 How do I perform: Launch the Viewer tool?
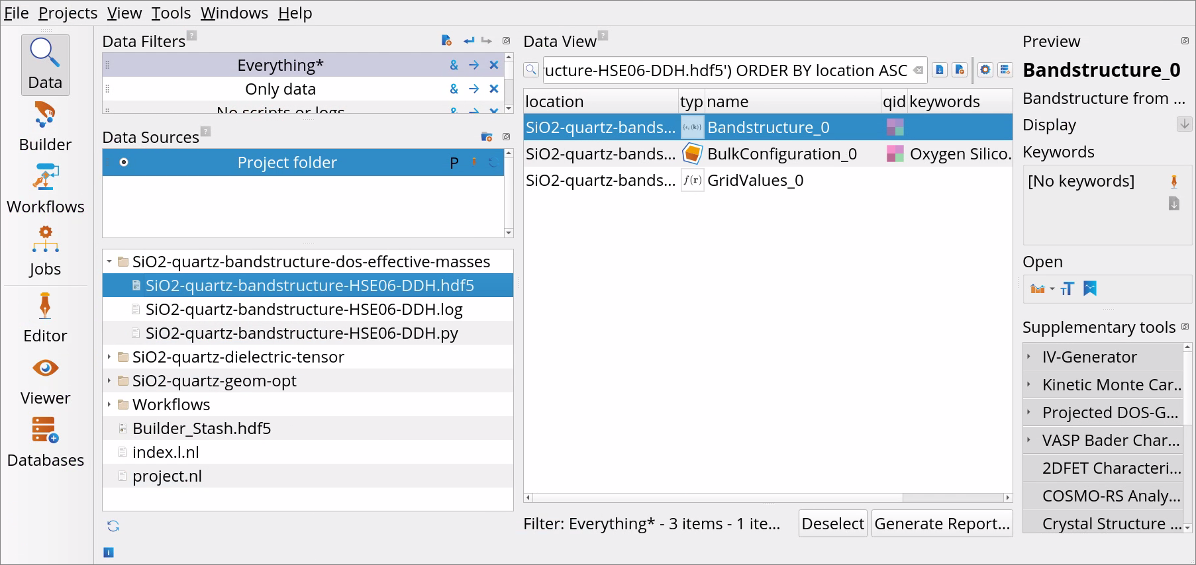click(x=45, y=380)
